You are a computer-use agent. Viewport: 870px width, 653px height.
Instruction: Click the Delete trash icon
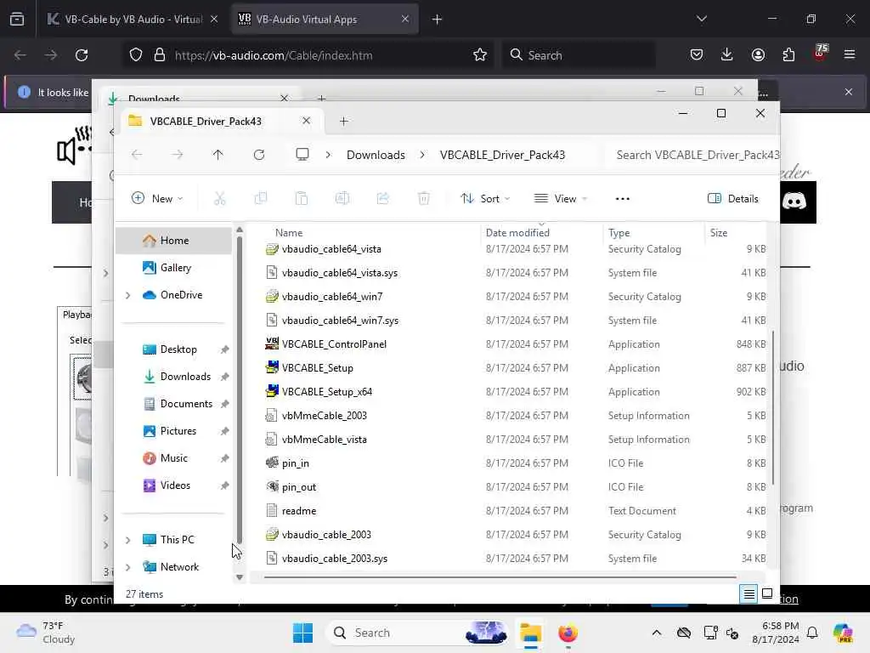(423, 199)
